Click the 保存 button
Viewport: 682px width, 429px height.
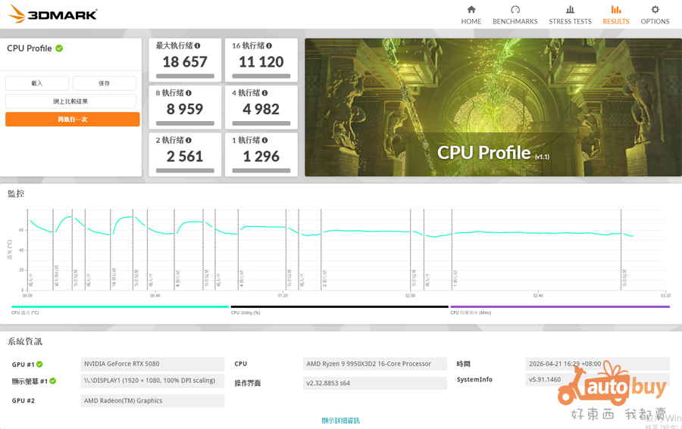(x=105, y=83)
